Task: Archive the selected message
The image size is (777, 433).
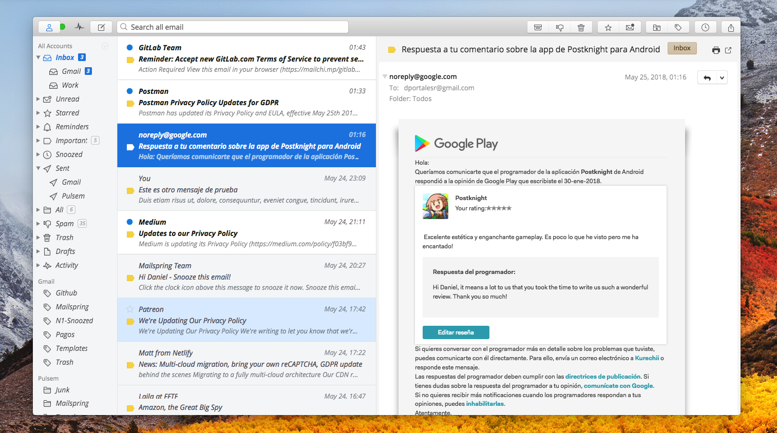Action: coord(538,28)
